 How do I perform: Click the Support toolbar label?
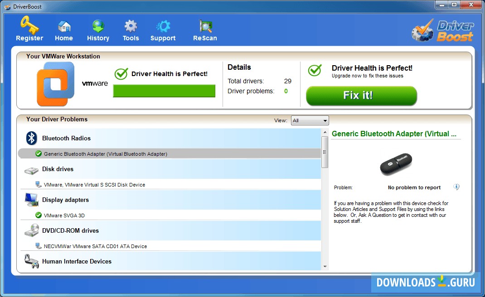click(x=163, y=38)
